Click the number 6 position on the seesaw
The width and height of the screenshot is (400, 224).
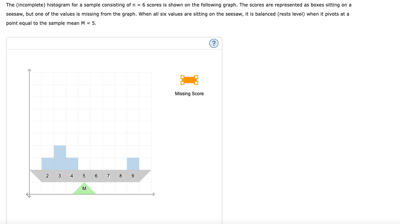point(96,176)
